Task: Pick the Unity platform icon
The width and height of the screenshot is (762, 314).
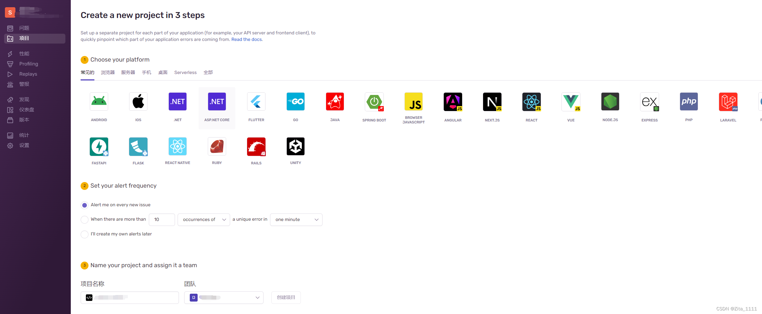Action: tap(296, 146)
